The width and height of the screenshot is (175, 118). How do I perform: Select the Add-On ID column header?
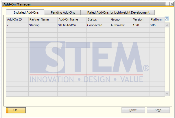pyautogui.click(x=17, y=20)
